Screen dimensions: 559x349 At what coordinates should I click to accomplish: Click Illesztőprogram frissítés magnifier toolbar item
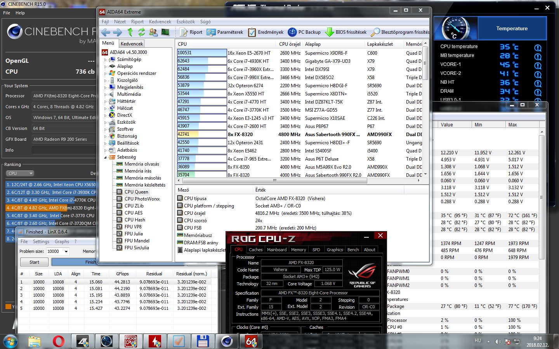point(400,32)
